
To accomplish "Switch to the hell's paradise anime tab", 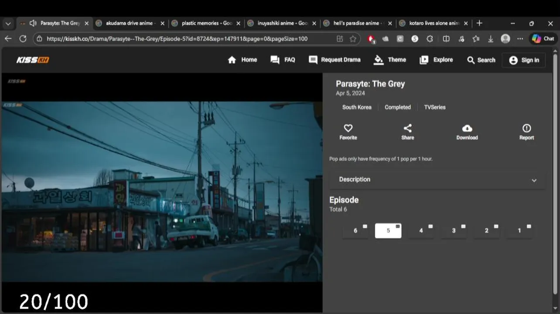I will coord(358,23).
